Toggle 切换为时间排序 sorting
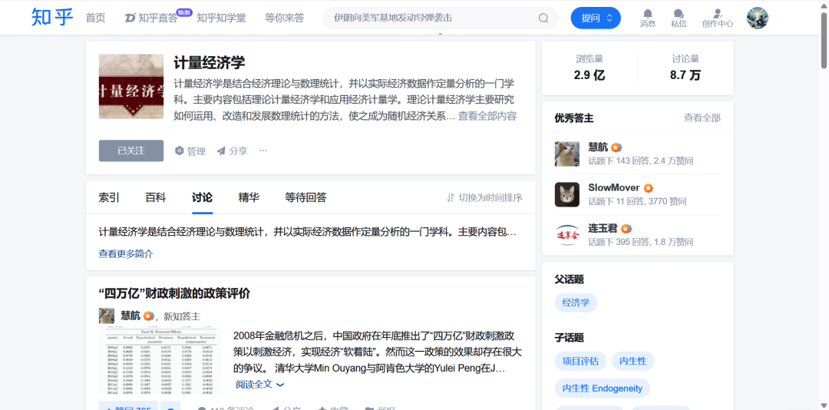829x410 pixels. [x=484, y=197]
